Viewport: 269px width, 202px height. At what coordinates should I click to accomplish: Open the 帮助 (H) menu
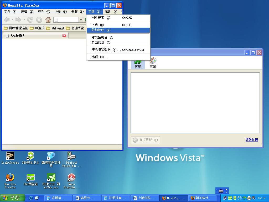pyautogui.click(x=111, y=12)
